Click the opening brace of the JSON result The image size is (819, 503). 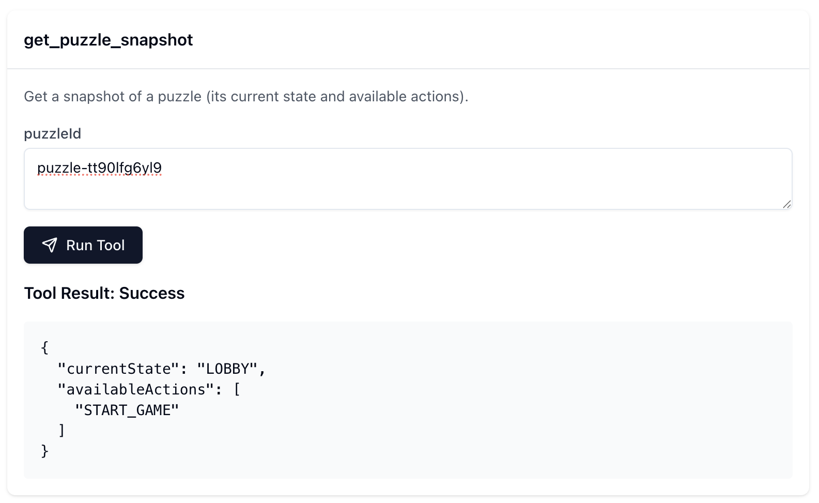click(44, 347)
